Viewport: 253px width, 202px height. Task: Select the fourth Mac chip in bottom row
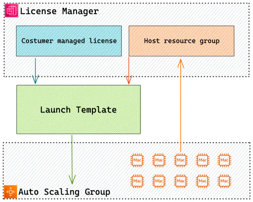[x=202, y=181]
